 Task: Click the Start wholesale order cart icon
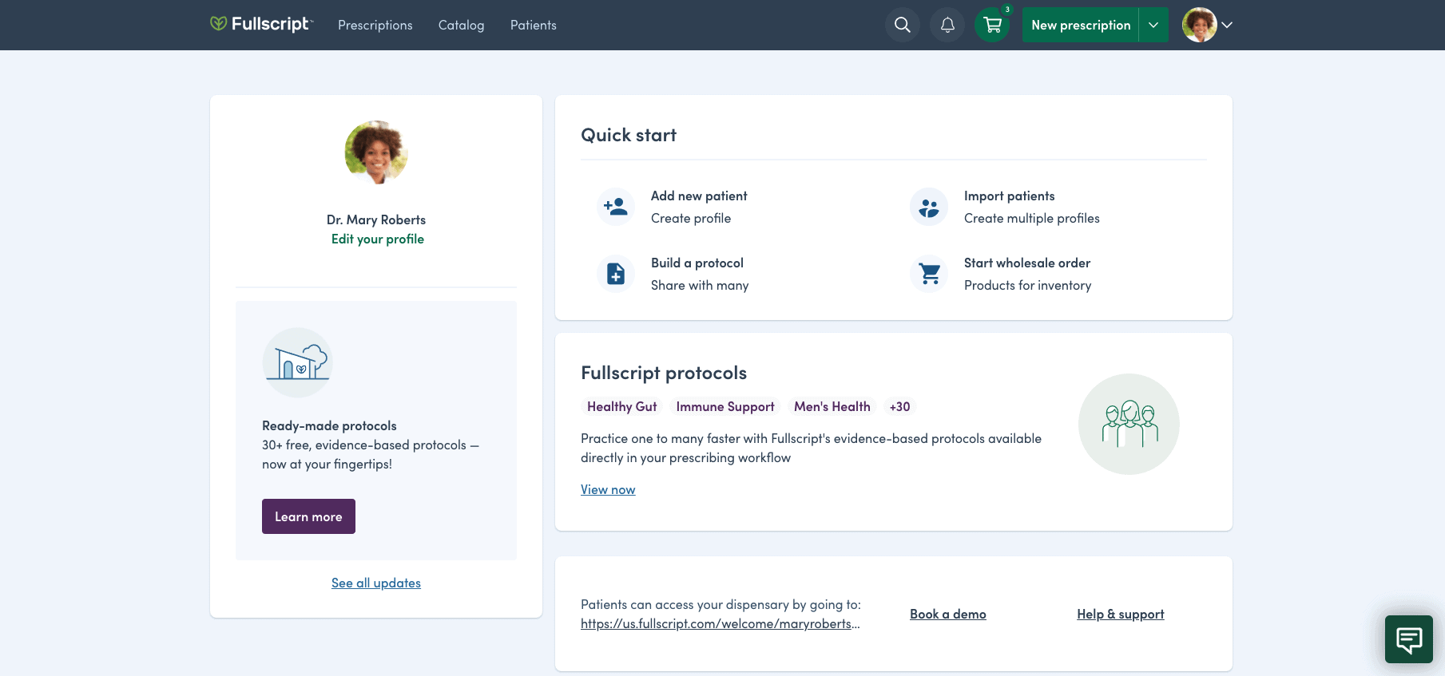[x=929, y=274]
